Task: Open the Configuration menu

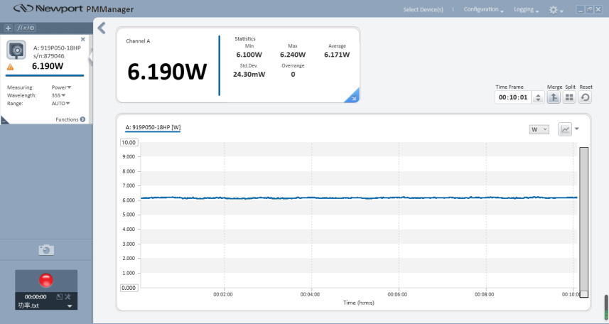Action: click(x=483, y=10)
